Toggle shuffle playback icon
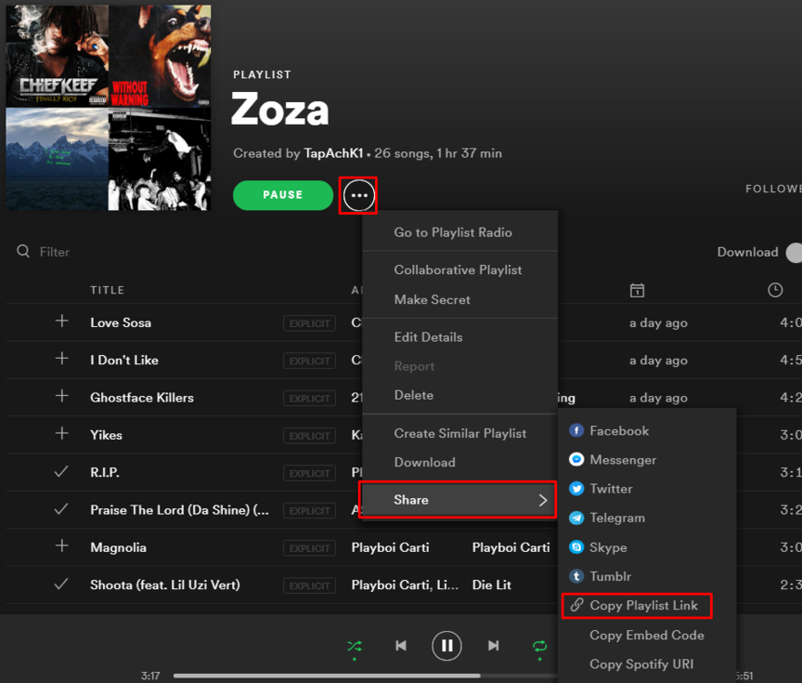This screenshot has width=802, height=683. point(354,646)
